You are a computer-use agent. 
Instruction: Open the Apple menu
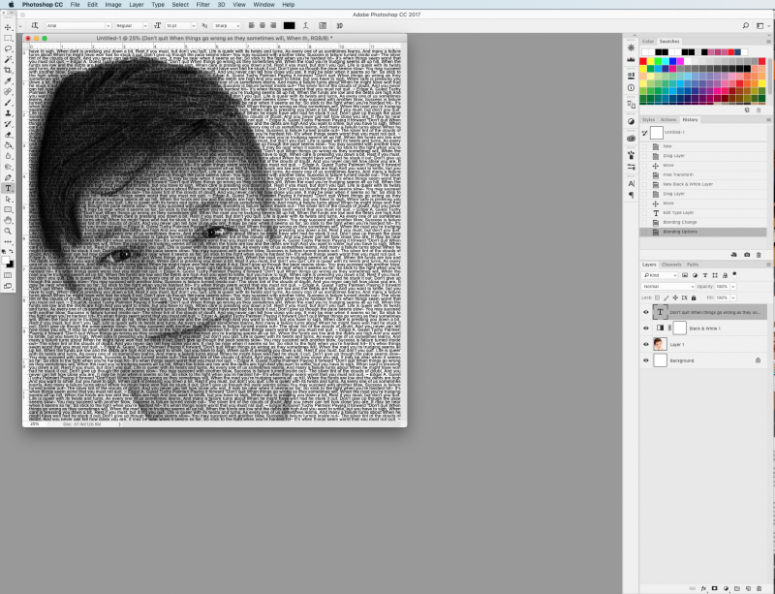tap(11, 5)
